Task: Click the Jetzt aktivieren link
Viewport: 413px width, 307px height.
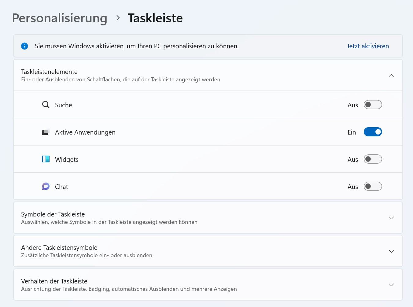Action: pyautogui.click(x=368, y=46)
